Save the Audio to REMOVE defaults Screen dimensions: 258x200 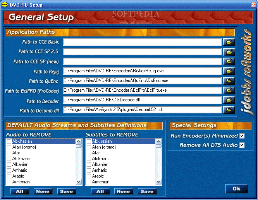pos(67,191)
